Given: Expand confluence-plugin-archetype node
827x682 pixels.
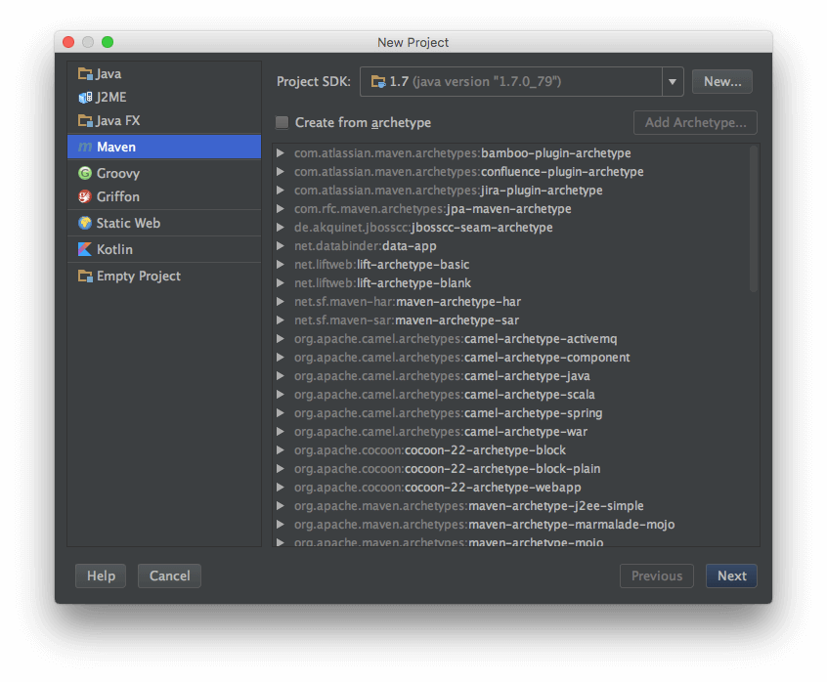Looking at the screenshot, I should point(281,171).
